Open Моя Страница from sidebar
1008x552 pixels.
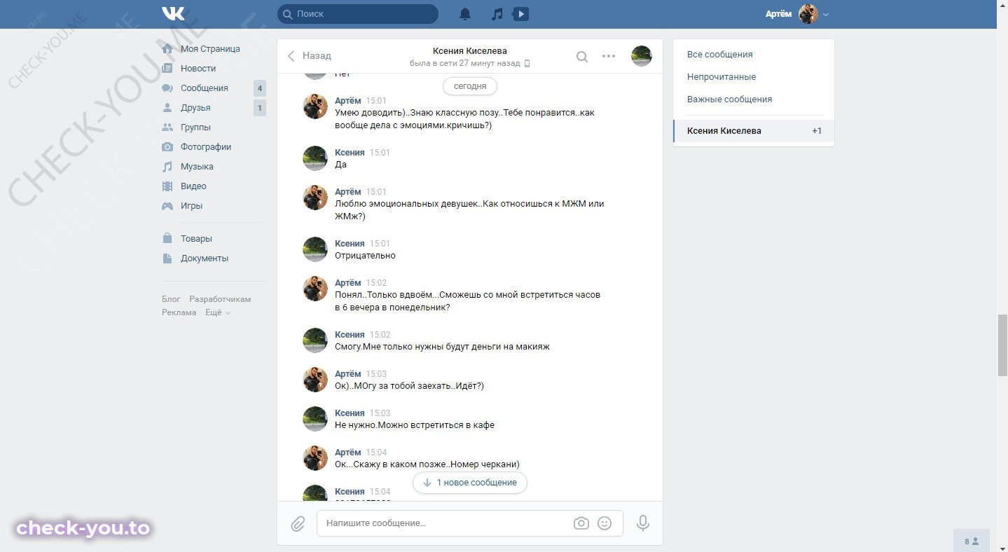click(x=210, y=49)
